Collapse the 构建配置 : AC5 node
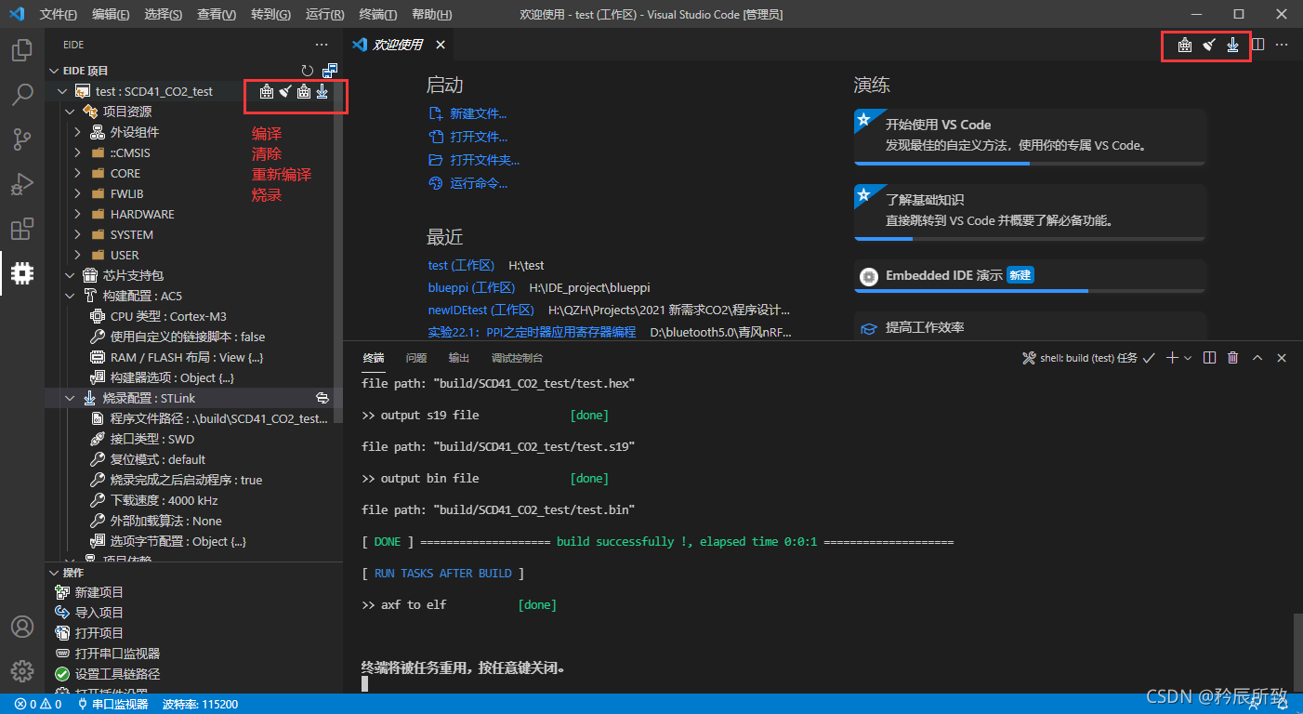 [70, 296]
